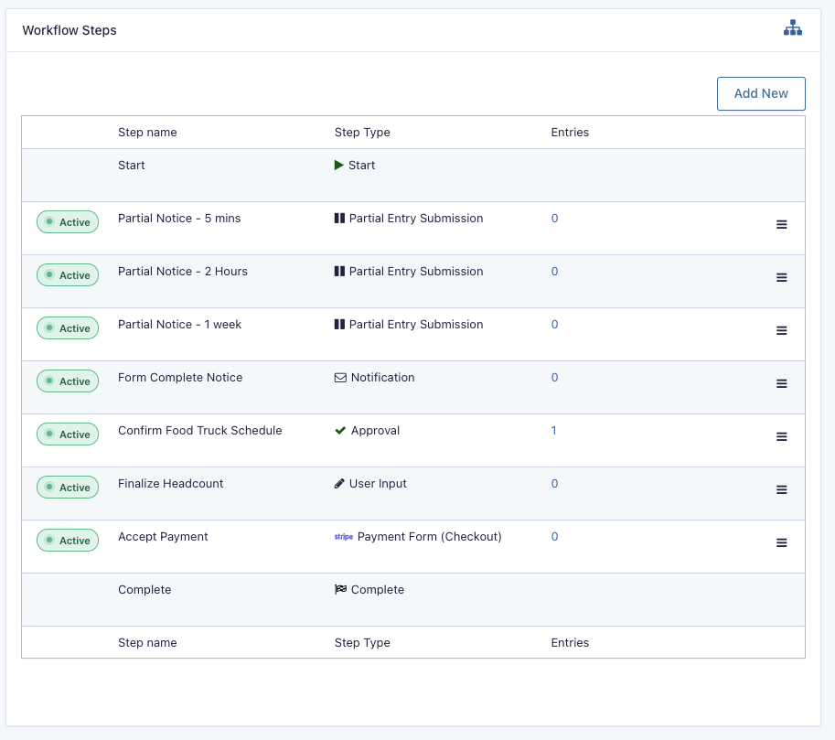Click drag handle for Partial Notice - 5 mins
This screenshot has height=740, width=835.
pyautogui.click(x=781, y=225)
